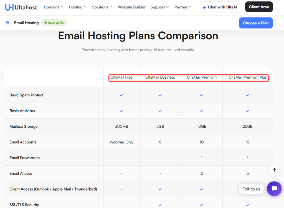Open the Partner dropdown menu
The image size is (284, 208).
[x=183, y=7]
